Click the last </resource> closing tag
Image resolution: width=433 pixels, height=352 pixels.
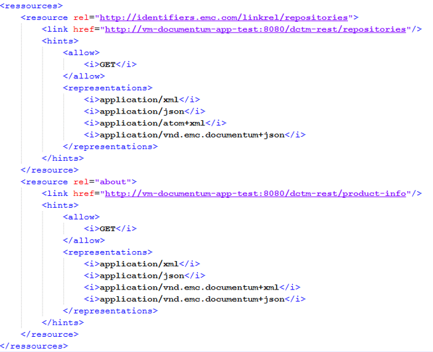(50, 334)
